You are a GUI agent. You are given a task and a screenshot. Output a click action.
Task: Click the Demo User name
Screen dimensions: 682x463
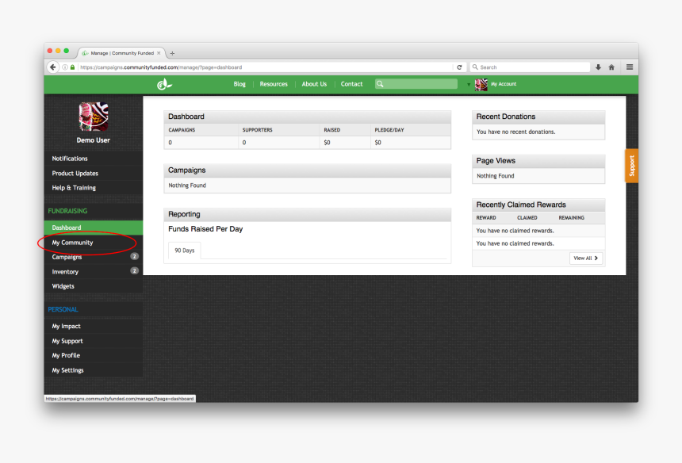point(93,140)
